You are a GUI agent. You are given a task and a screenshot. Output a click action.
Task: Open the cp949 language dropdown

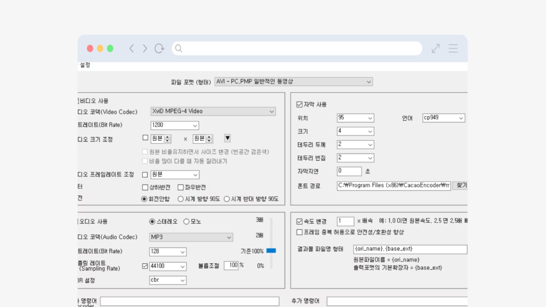(443, 118)
